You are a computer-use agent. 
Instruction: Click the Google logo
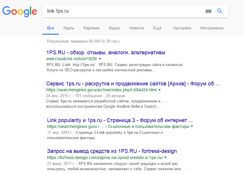20,11
